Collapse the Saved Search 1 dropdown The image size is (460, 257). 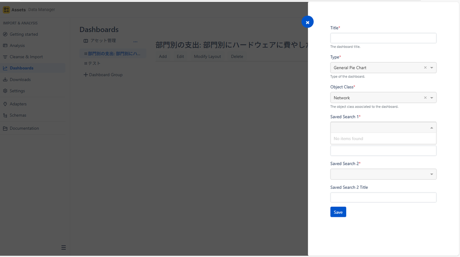pyautogui.click(x=431, y=128)
